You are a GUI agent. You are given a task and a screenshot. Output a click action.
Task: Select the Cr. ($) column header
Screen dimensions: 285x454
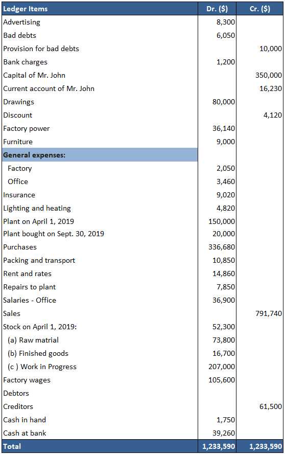coord(259,9)
